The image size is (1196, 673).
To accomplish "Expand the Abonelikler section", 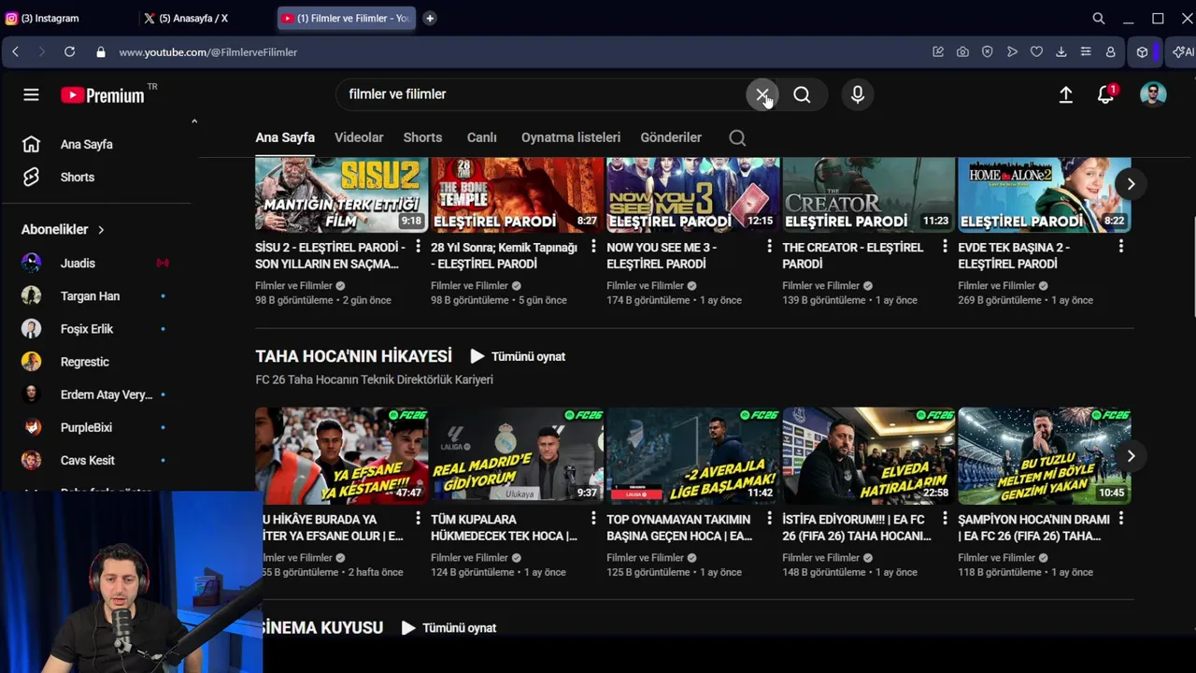I will point(64,229).
